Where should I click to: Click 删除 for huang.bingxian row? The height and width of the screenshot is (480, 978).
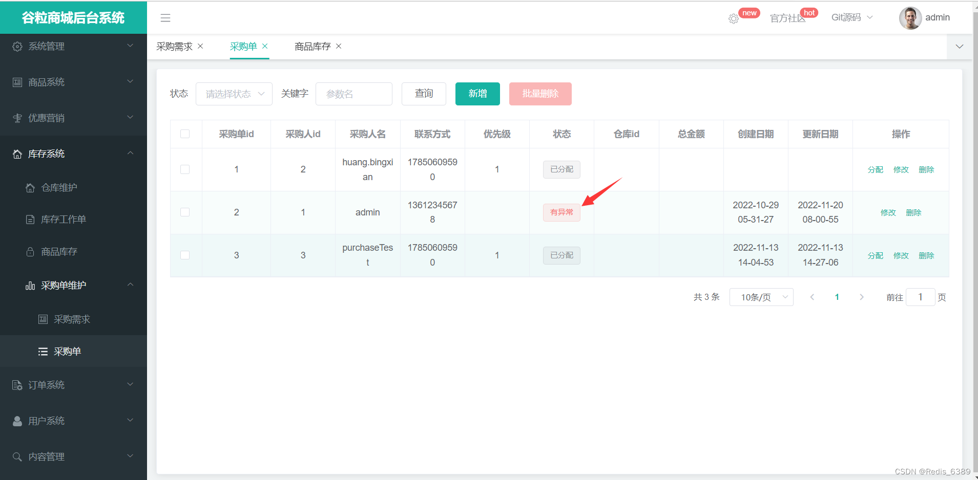tap(927, 170)
